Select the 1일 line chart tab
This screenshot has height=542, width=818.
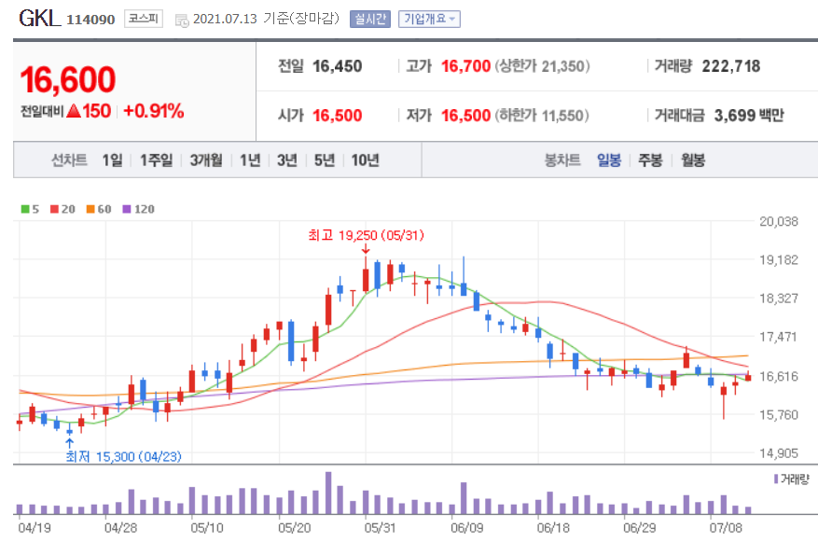(112, 160)
